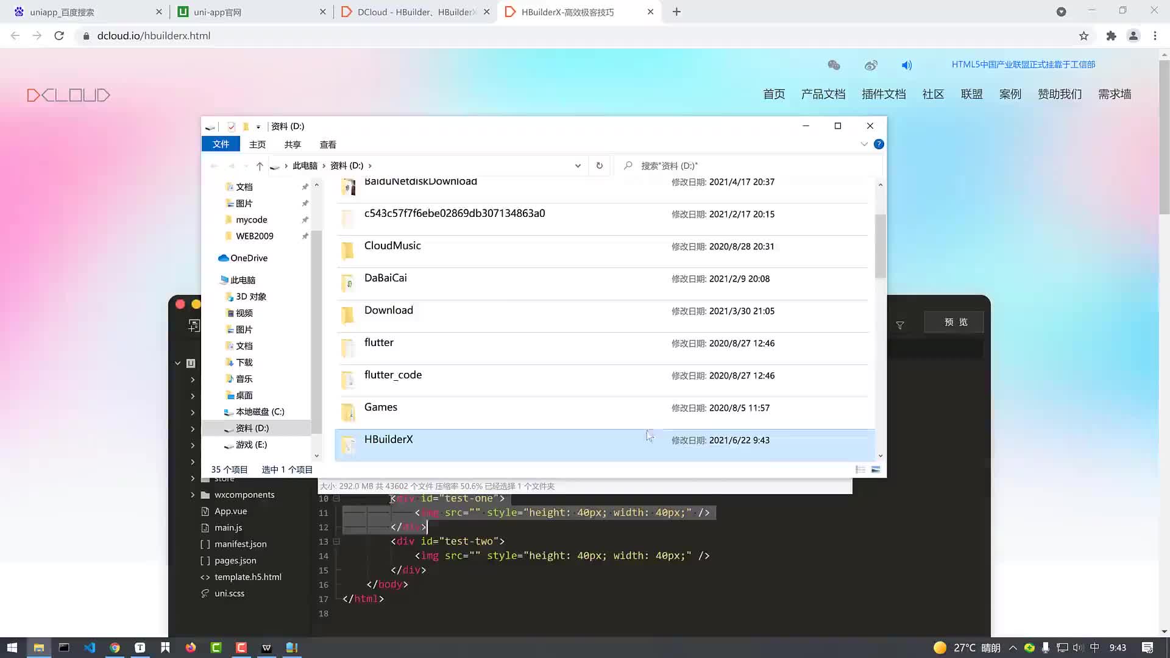The height and width of the screenshot is (658, 1170).
Task: Open the 文件 ribbon tab
Action: pos(221,144)
